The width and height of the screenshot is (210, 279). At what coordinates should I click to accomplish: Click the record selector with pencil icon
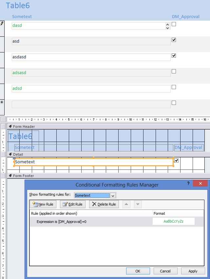tap(2, 29)
